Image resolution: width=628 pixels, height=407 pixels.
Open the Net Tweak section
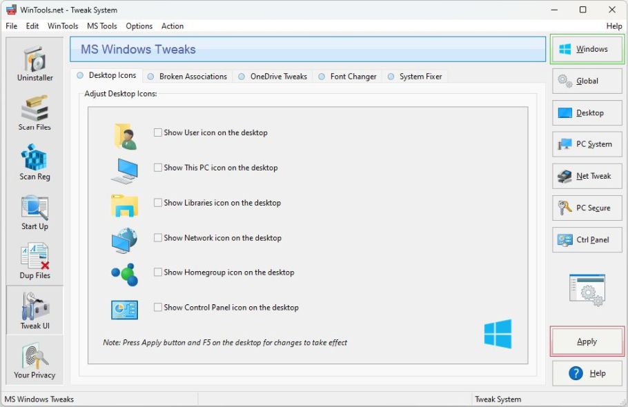587,176
